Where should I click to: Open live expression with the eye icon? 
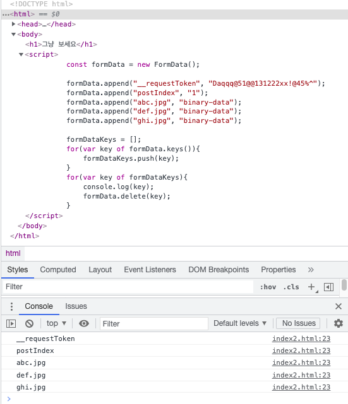coord(84,323)
